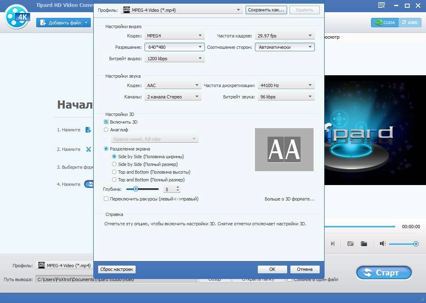Check Переключить ракурсы checkbox
The width and height of the screenshot is (426, 303).
(x=106, y=199)
